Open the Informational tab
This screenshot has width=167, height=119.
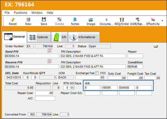tap(84, 37)
